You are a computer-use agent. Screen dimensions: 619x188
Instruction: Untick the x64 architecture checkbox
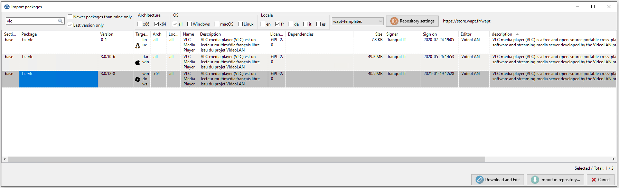pos(157,24)
